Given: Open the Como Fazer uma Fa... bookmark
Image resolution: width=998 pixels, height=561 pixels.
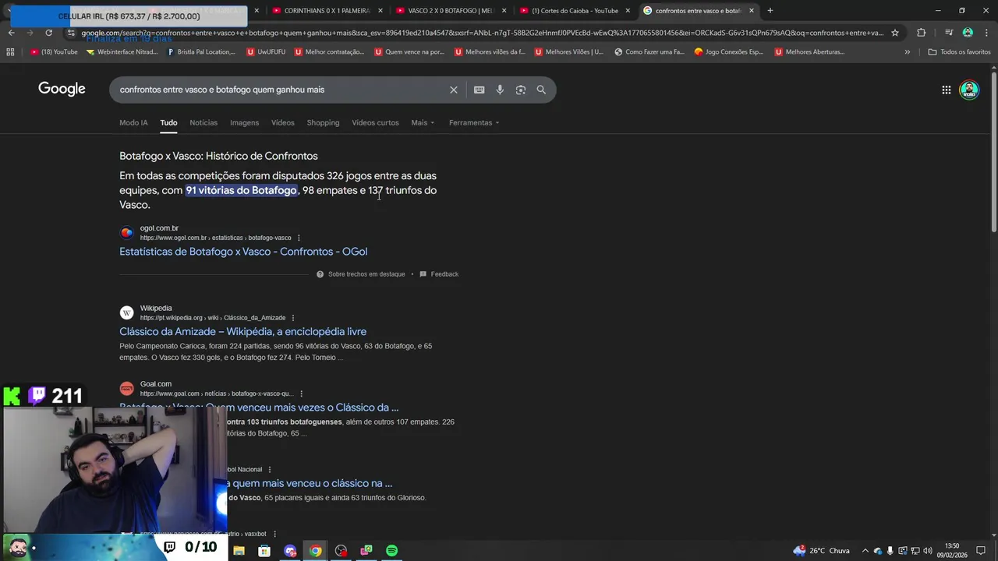Looking at the screenshot, I should point(649,51).
